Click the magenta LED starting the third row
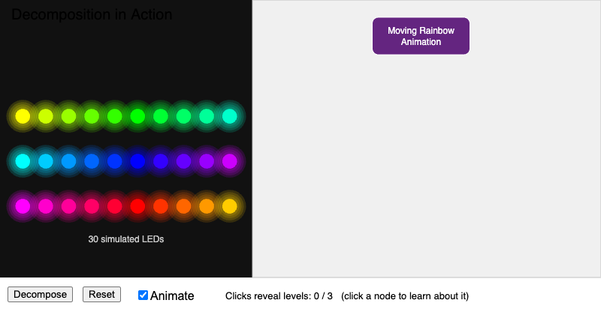 [23, 206]
